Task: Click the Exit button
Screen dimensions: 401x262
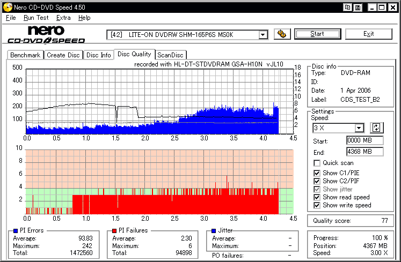Action: tap(368, 34)
